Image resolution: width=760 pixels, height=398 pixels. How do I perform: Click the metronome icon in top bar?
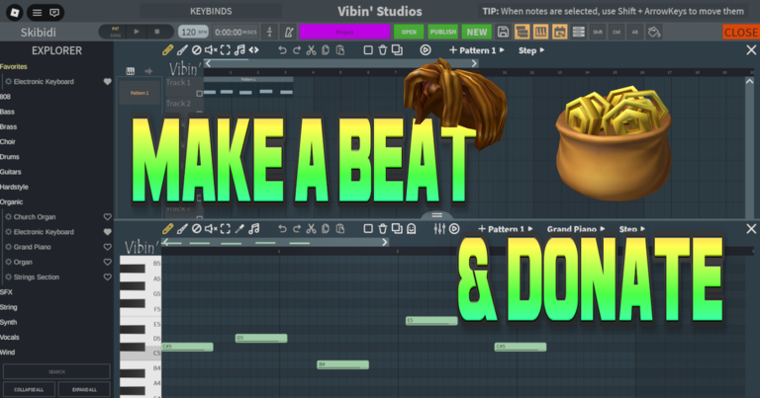289,33
